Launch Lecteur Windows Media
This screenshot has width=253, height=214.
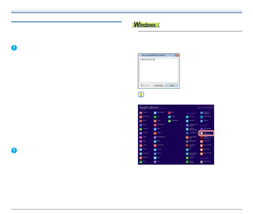[x=191, y=138]
